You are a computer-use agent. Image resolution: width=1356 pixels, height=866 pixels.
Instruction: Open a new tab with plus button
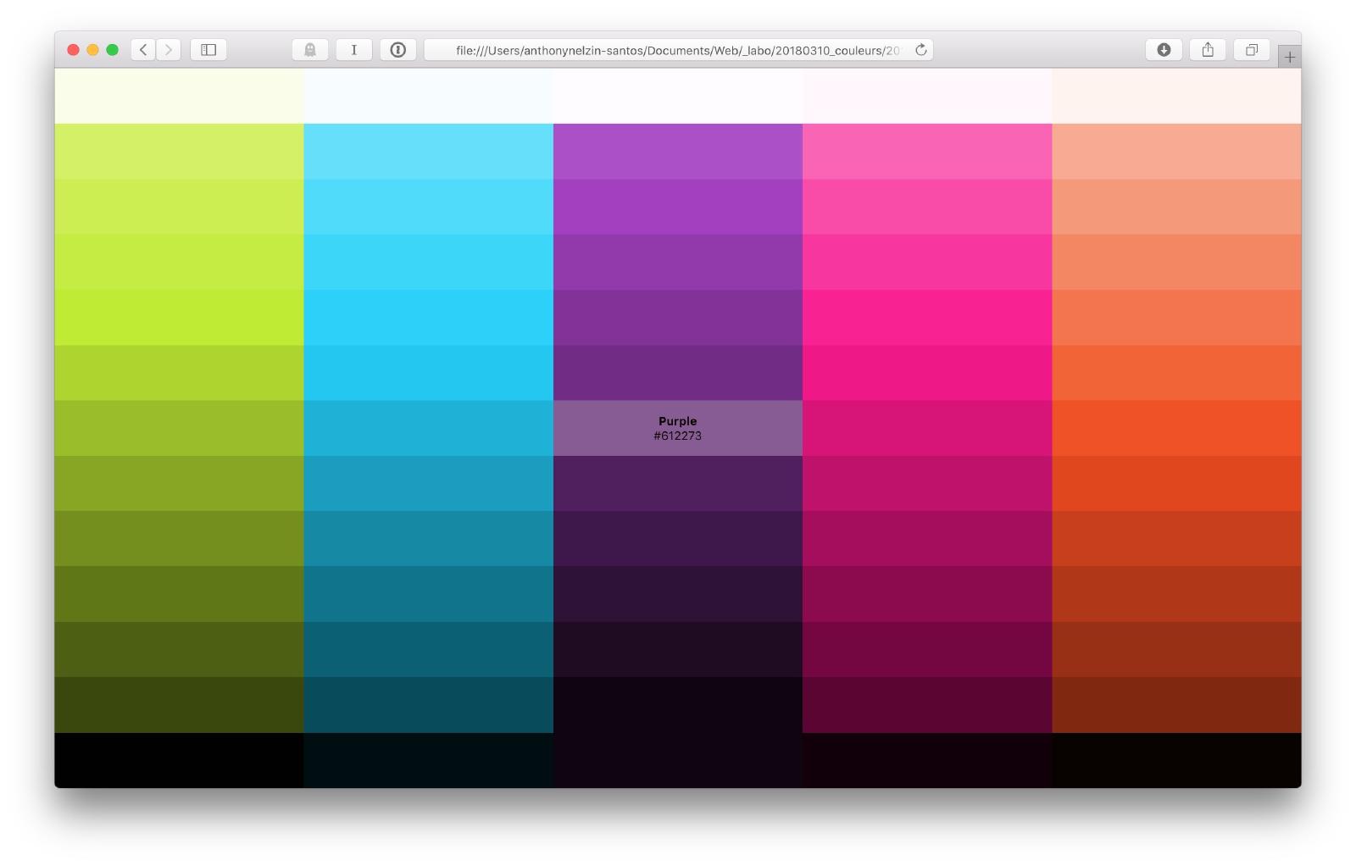tap(1289, 57)
